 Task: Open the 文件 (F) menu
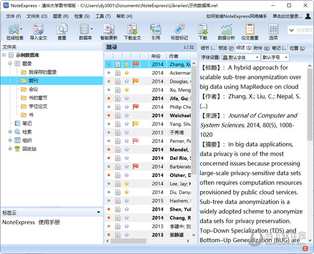(x=14, y=16)
